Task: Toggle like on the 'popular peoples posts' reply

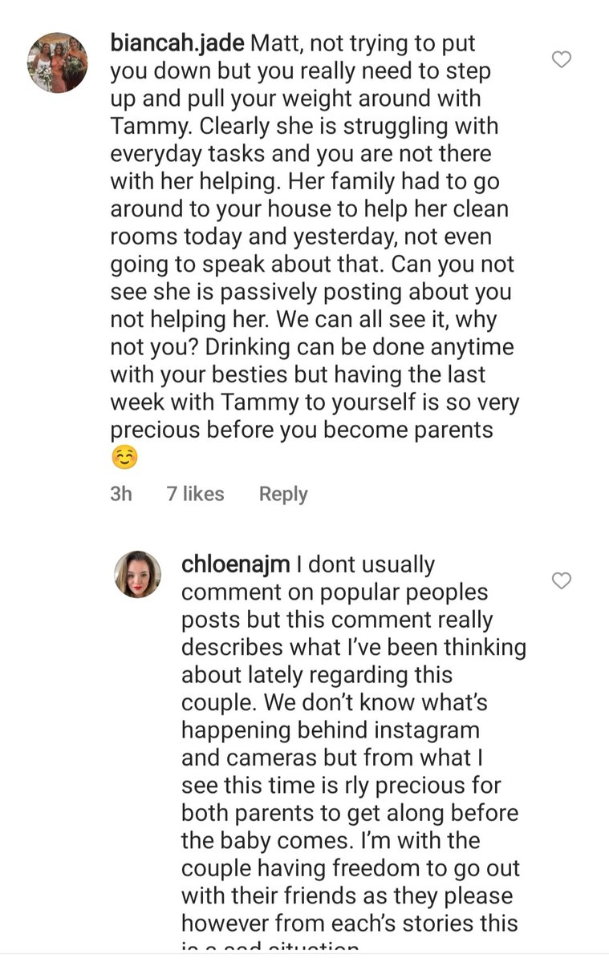Action: 562,580
